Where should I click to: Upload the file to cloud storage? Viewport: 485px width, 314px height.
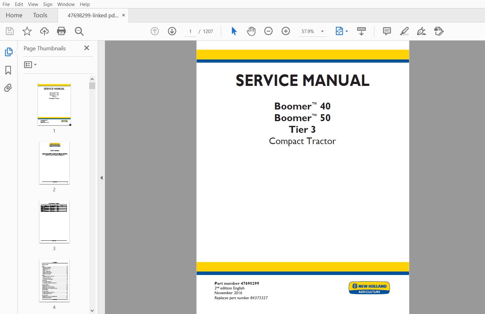click(44, 31)
